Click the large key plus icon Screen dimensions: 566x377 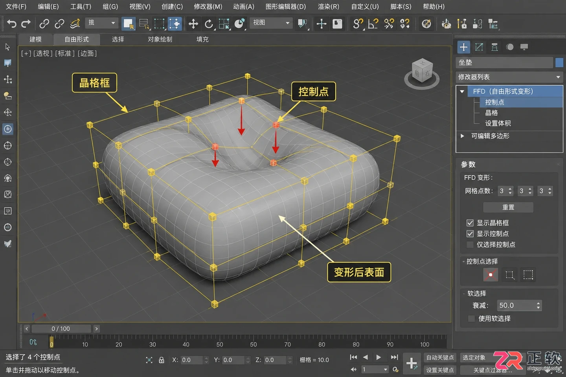click(x=411, y=363)
